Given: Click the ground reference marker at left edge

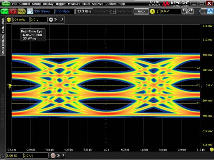Looking at the screenshot, I should click(x=10, y=86).
